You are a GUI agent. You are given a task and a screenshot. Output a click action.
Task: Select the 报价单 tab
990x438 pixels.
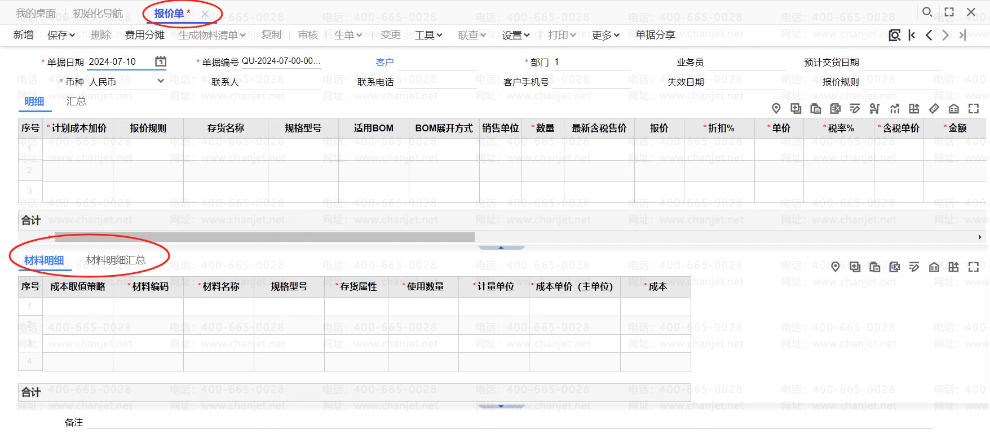point(169,14)
